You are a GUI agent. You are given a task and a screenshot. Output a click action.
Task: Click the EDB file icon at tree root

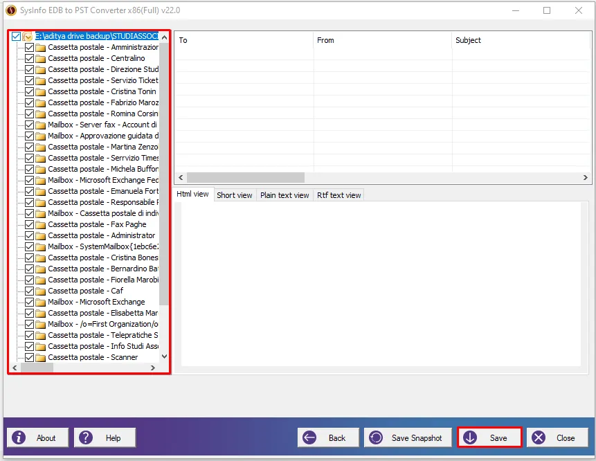click(x=28, y=37)
